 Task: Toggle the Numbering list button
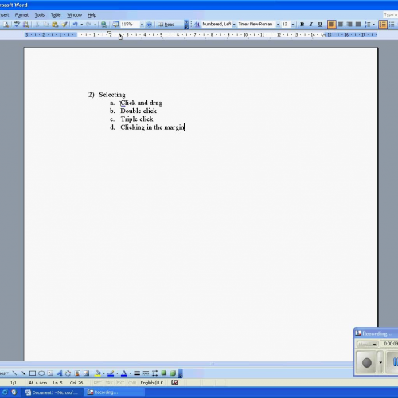click(x=383, y=25)
